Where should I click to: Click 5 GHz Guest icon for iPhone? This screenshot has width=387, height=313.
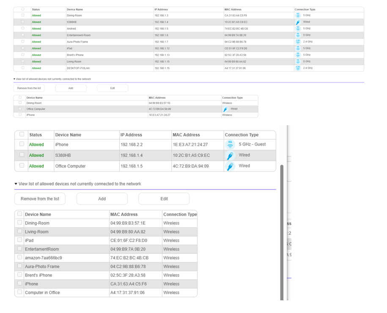tap(230, 145)
